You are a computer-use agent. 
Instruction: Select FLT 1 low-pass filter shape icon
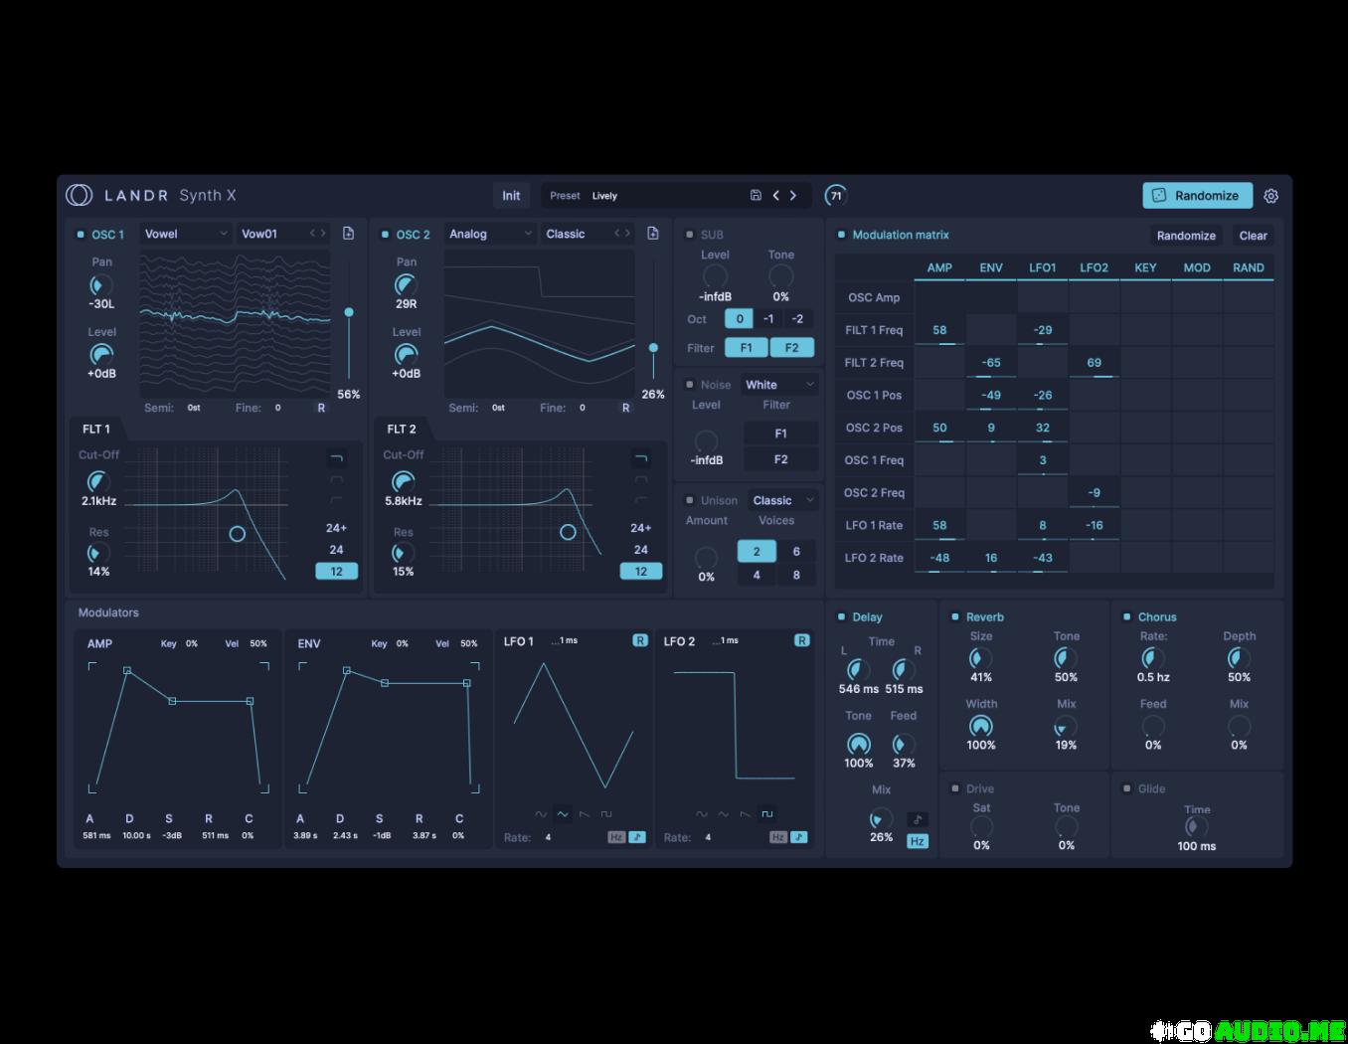click(x=336, y=458)
